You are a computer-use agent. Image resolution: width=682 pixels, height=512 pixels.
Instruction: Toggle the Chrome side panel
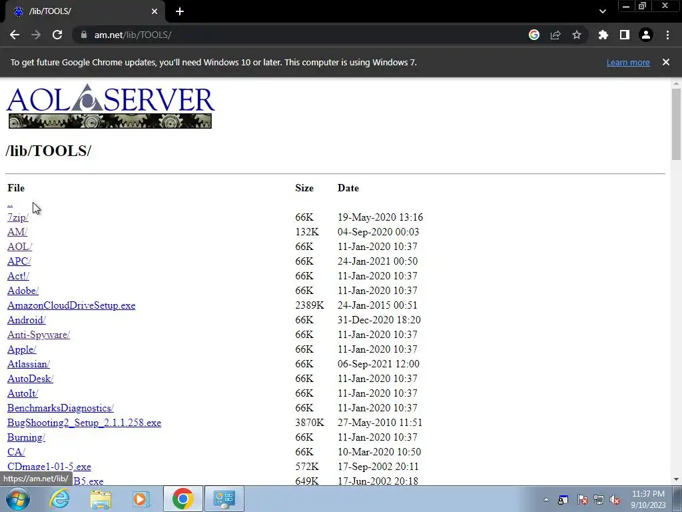(x=625, y=35)
